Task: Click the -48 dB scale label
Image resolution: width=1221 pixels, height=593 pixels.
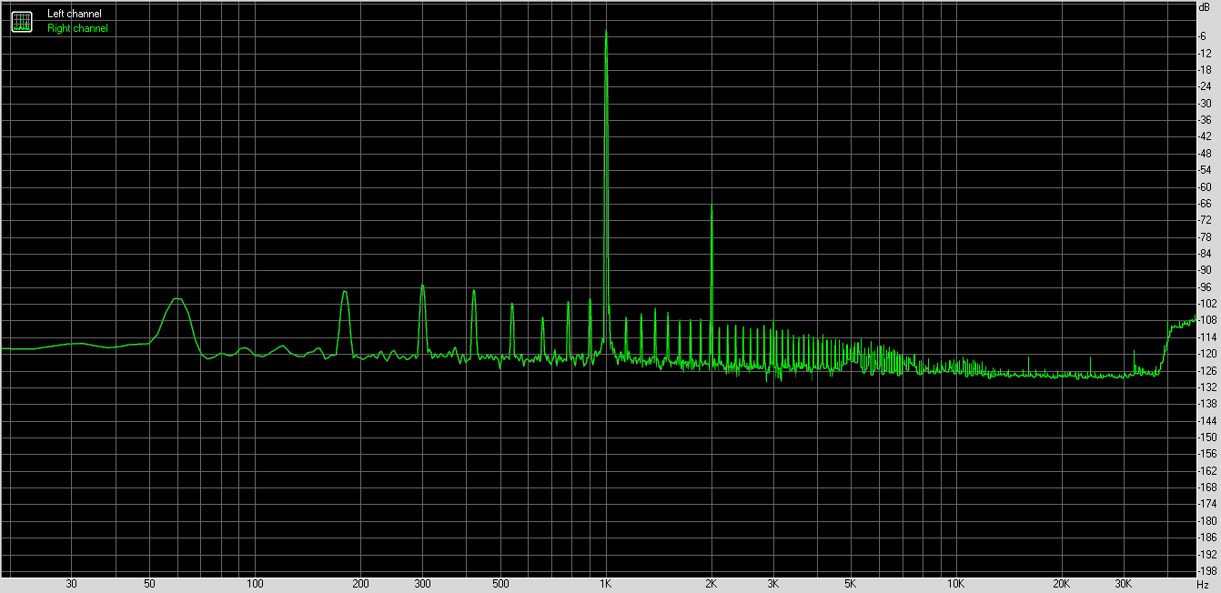Action: 1205,153
